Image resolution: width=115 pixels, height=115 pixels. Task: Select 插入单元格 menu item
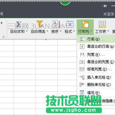pyautogui.click(x=96, y=77)
